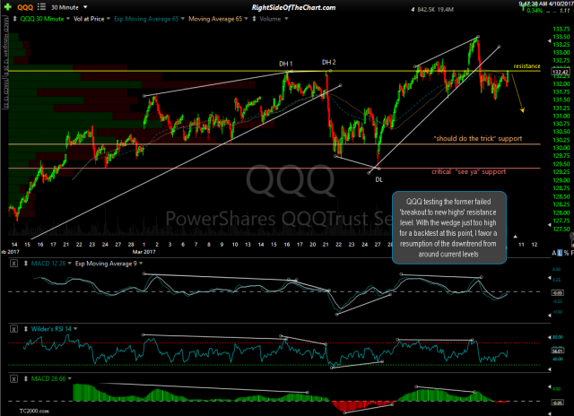This screenshot has height=416, width=574.
Task: Close the MACD 12 26 pane
Action: click(x=13, y=264)
